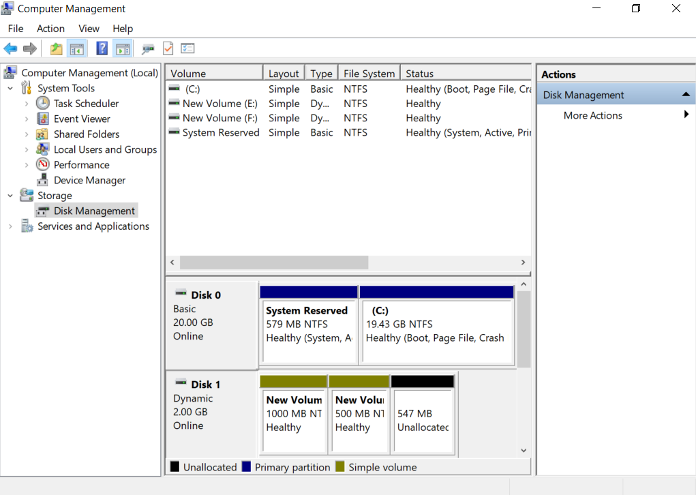
Task: Click the list settings toolbar icon
Action: (x=187, y=48)
